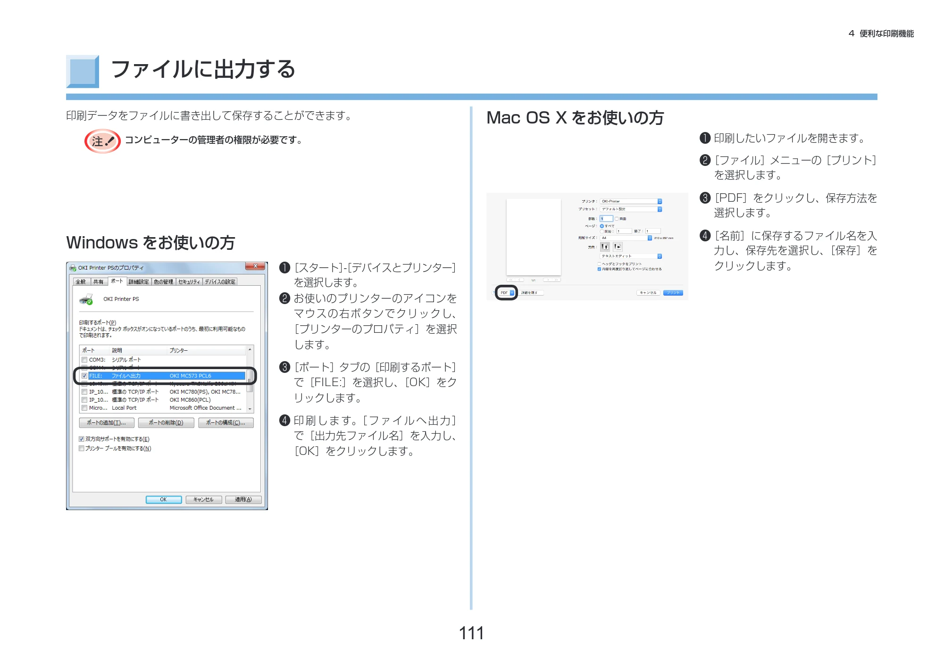944x668 pixels.
Task: Click the help question mark in Mac dialog
Action: click(x=494, y=293)
